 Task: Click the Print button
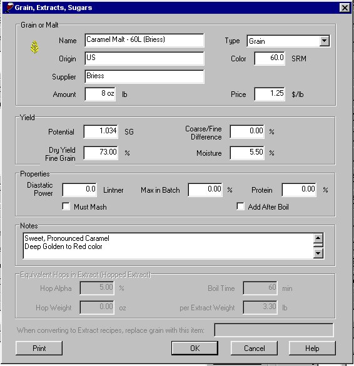[x=39, y=348]
